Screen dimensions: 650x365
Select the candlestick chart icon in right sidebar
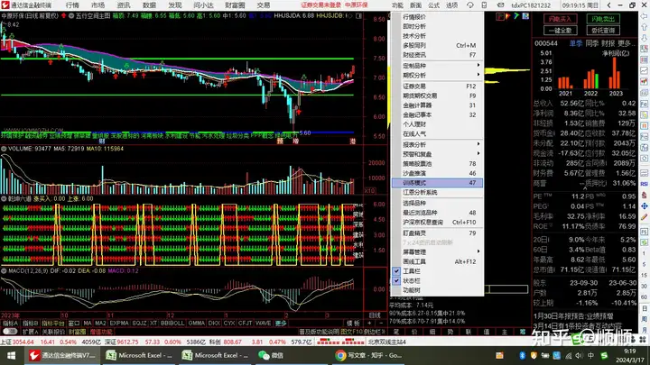644,81
